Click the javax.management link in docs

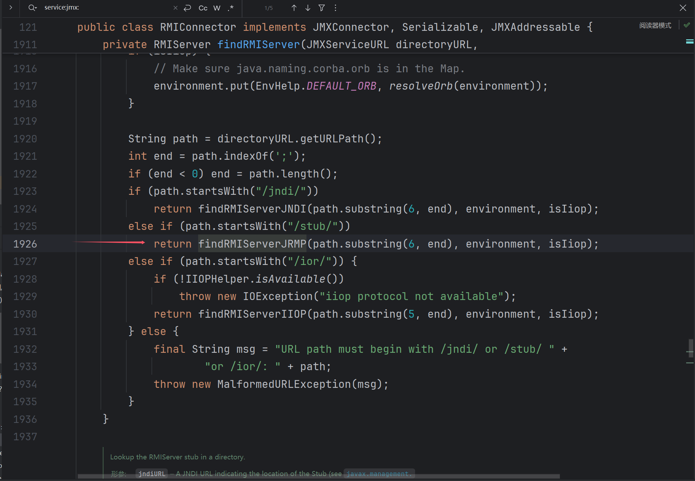point(378,474)
